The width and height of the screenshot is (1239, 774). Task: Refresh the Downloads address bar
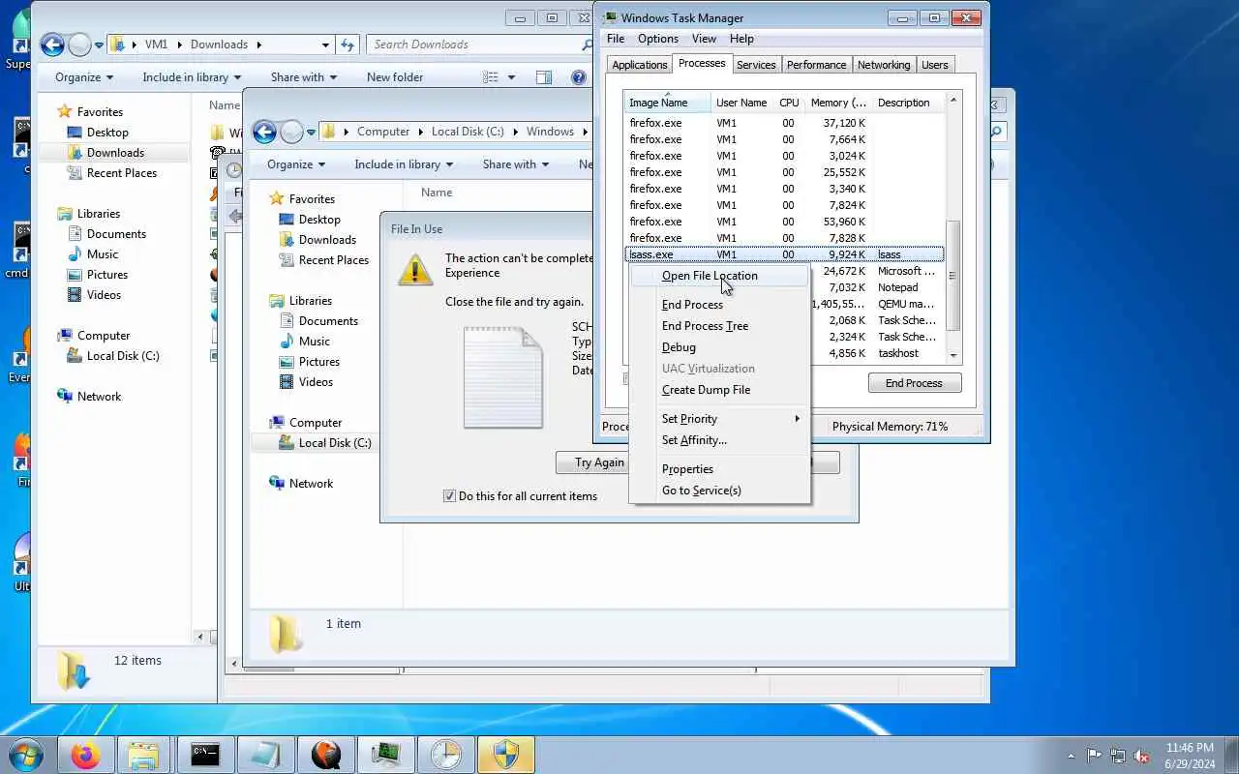tap(348, 45)
